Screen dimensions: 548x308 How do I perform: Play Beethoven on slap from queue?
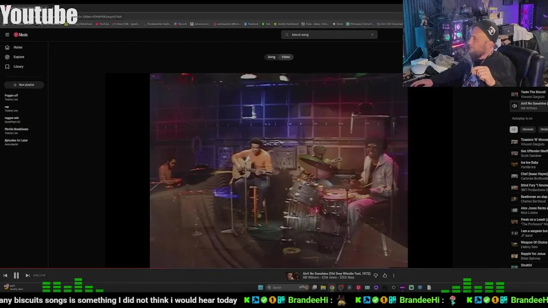[529, 199]
